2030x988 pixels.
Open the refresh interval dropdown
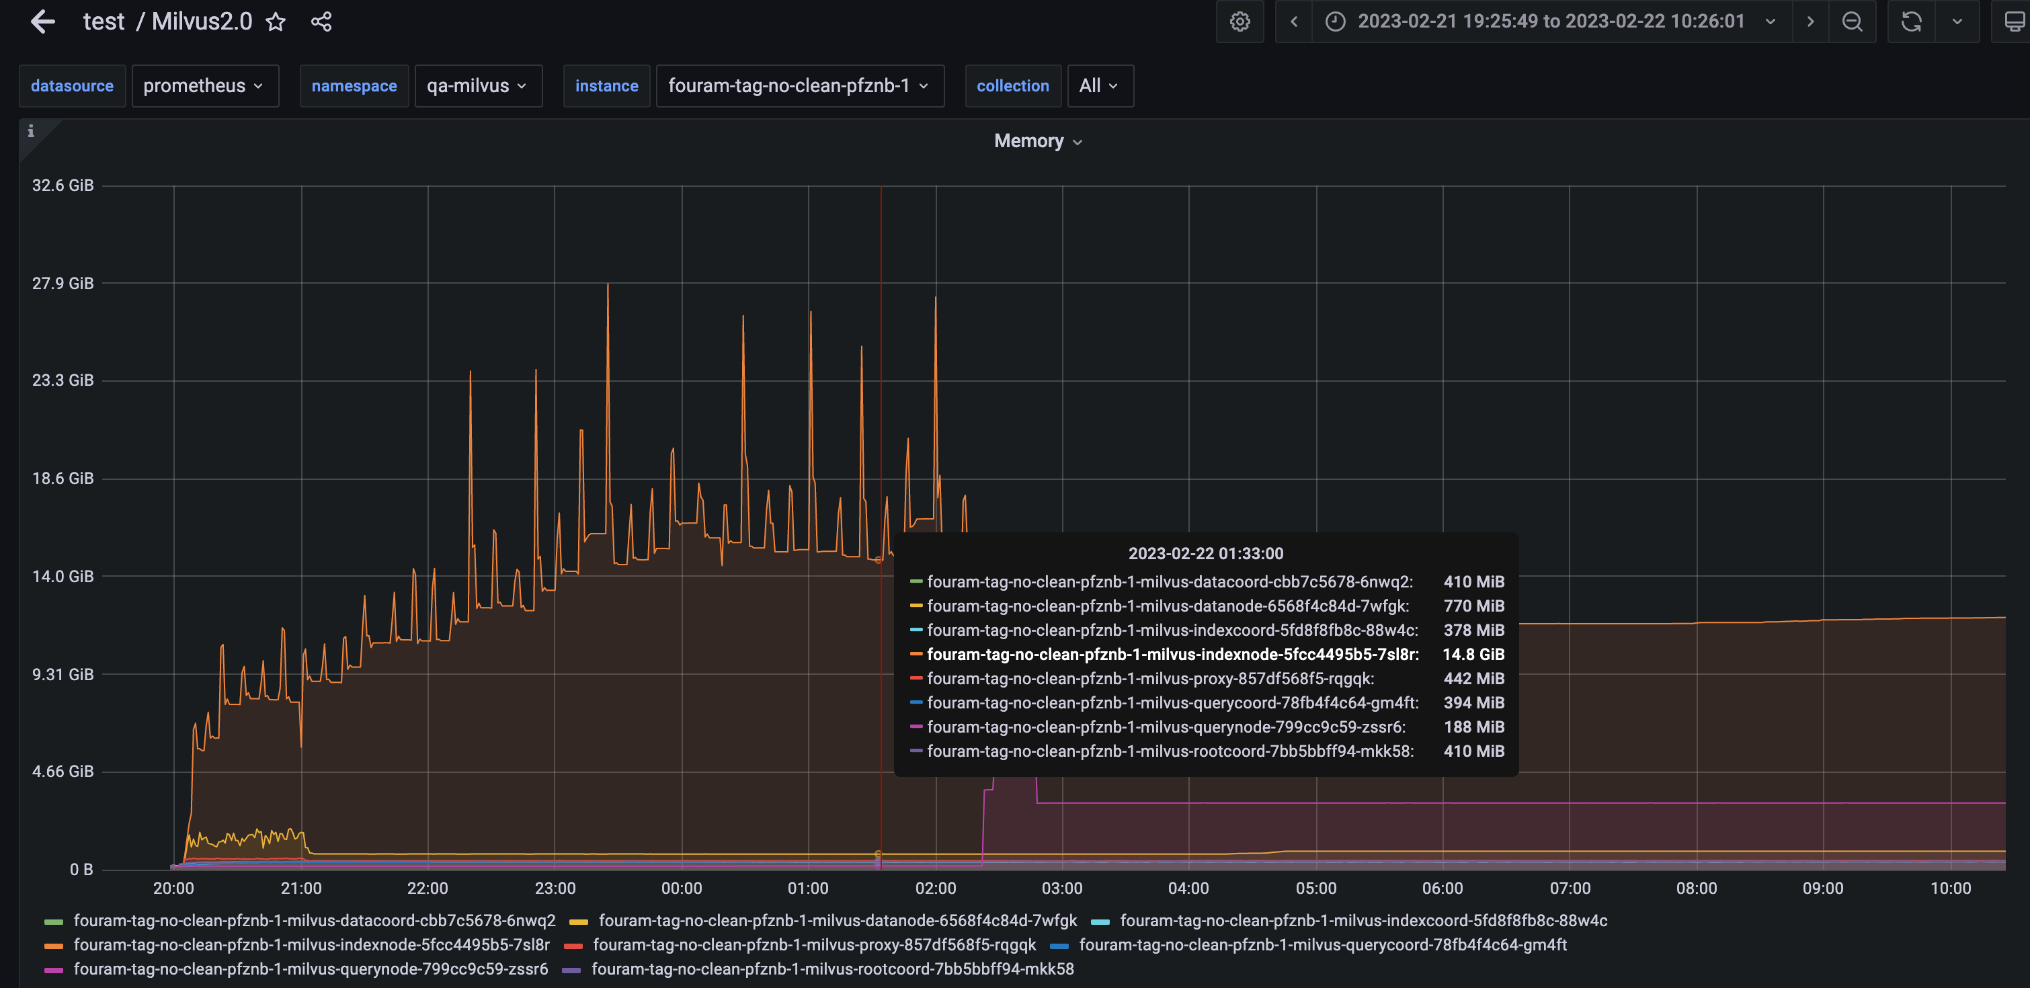(x=1957, y=22)
